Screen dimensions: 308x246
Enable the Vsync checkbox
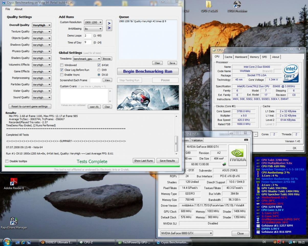coord(62,75)
